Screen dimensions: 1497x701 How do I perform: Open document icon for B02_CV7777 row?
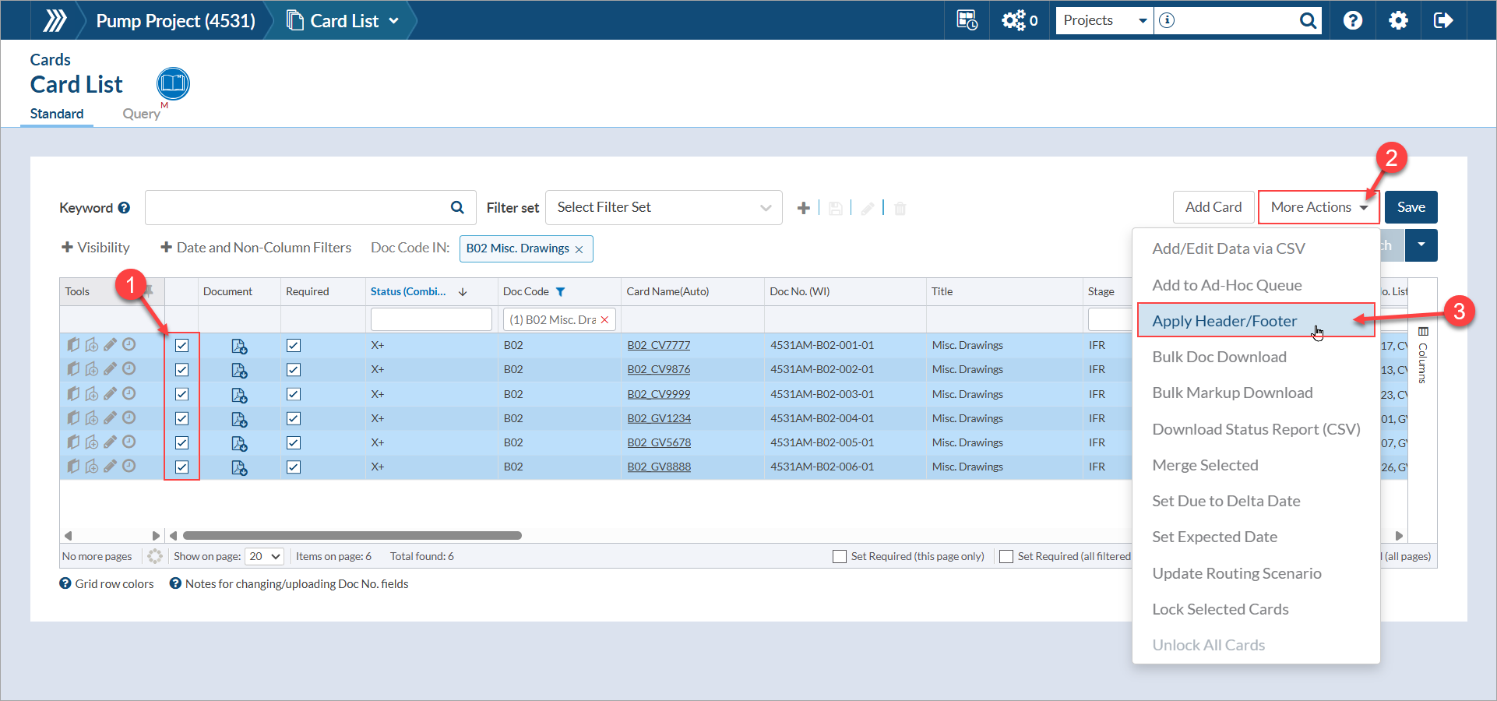(x=239, y=346)
